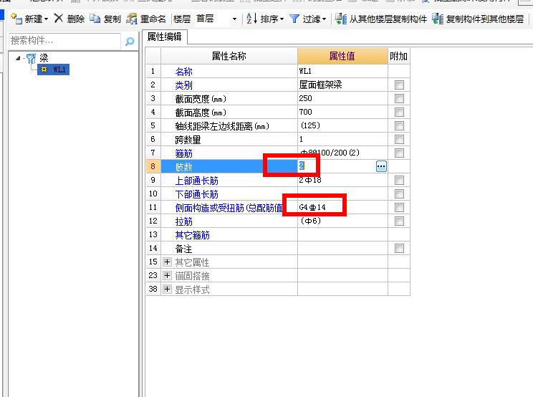The width and height of the screenshot is (533, 397).
Task: Click the 过滤 (Filter) funnel icon
Action: 294,19
